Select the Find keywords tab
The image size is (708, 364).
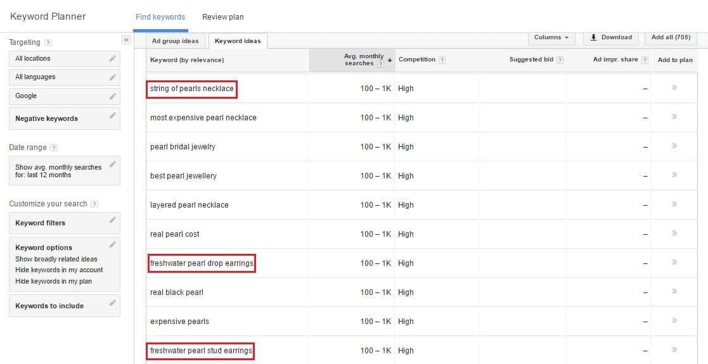[x=160, y=17]
